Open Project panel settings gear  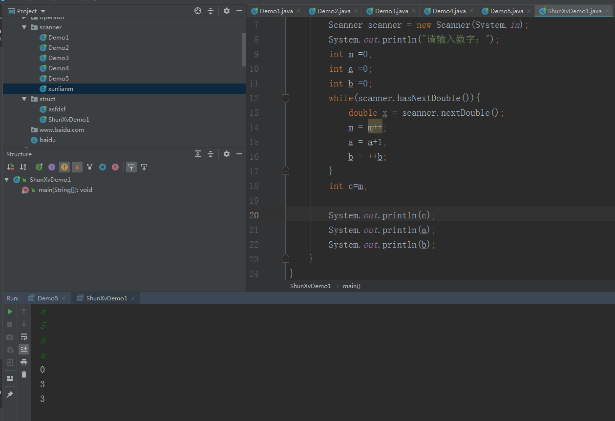[227, 11]
